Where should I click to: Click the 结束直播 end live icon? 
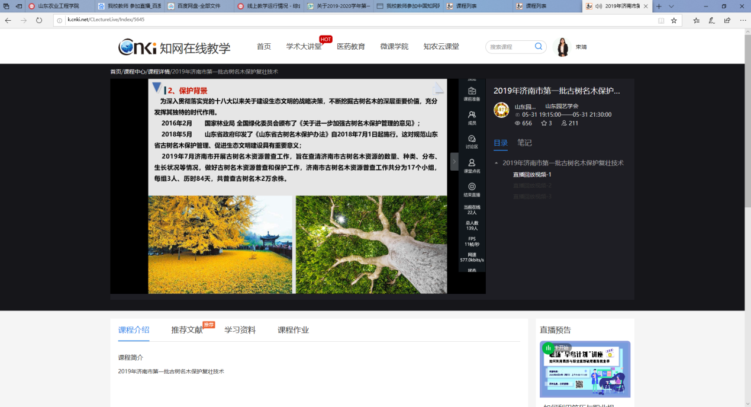(472, 187)
